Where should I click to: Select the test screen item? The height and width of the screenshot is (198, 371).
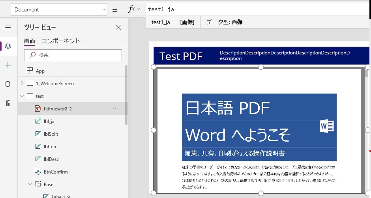39,96
